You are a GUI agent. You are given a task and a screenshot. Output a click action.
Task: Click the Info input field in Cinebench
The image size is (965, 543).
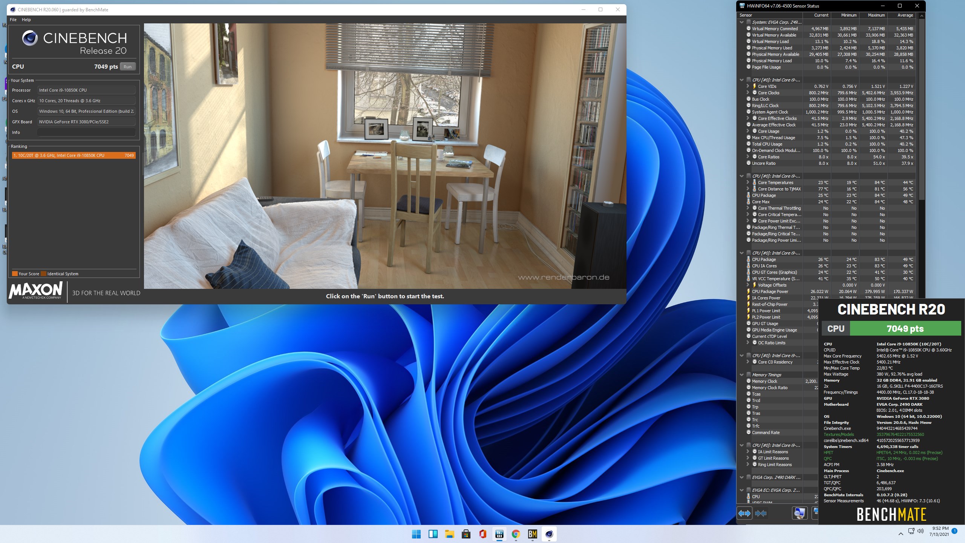86,132
